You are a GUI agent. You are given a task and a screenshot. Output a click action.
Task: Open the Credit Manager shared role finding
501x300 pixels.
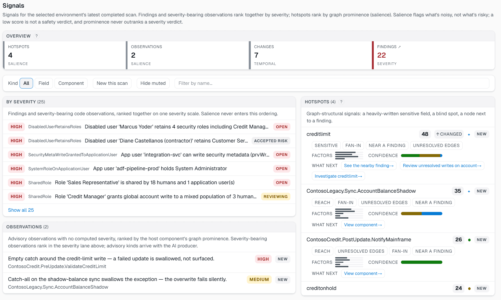click(x=149, y=197)
